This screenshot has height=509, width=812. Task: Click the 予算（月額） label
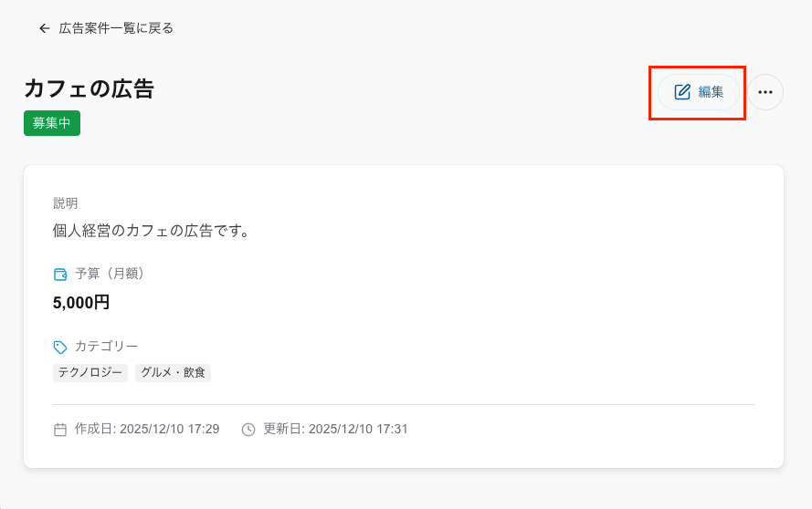tap(110, 273)
